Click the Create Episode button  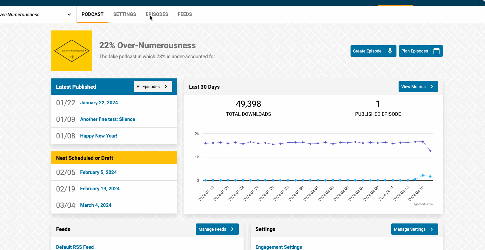tap(373, 51)
